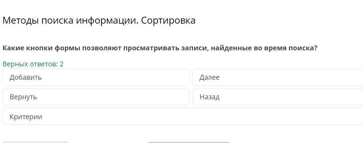This screenshot has height=143, width=363.
Task: Select the answer option 'Добавить'
Action: click(96, 77)
